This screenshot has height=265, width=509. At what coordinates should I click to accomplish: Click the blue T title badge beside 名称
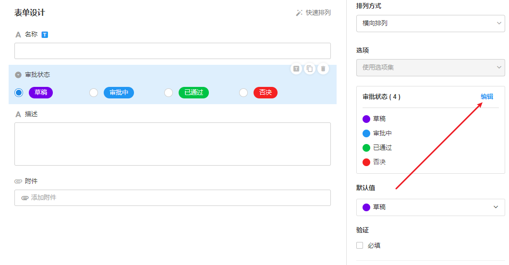pyautogui.click(x=45, y=35)
